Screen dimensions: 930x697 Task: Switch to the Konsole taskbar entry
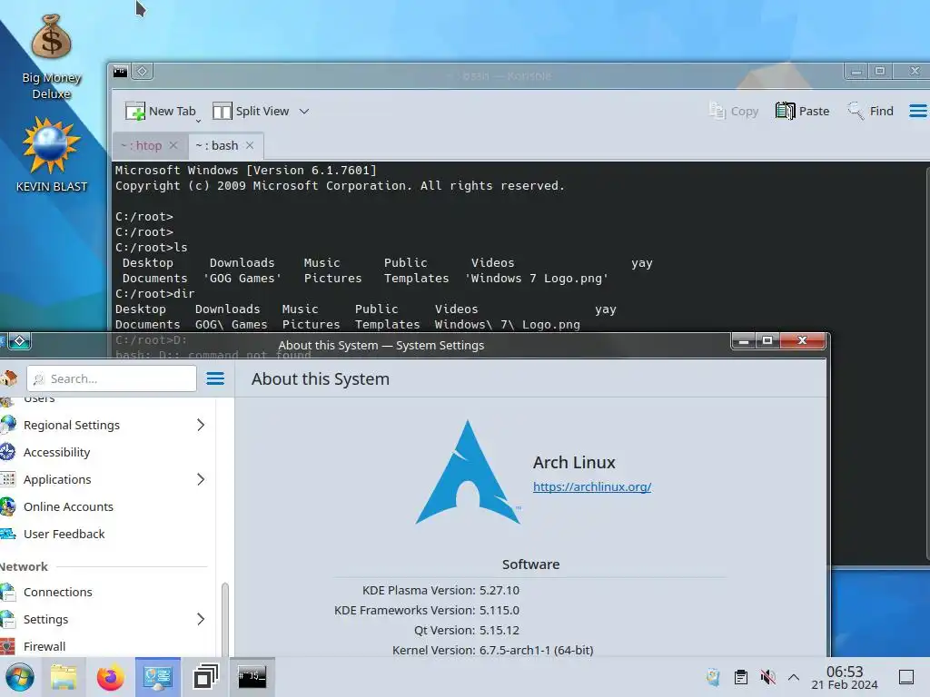252,677
